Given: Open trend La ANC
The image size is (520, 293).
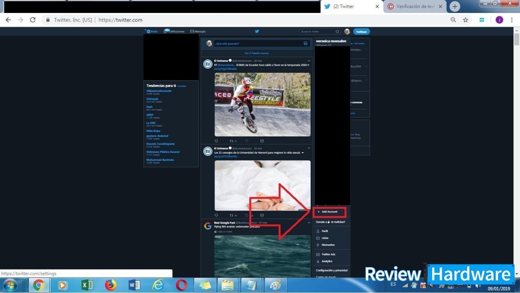Looking at the screenshot, I should [151, 123].
